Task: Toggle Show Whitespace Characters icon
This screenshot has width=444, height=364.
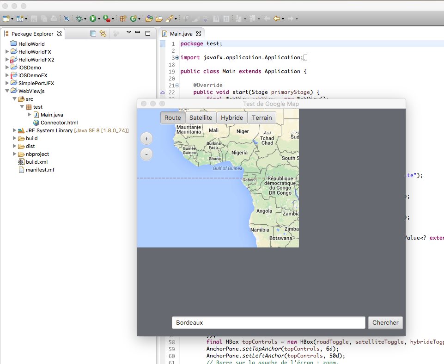Action: 226,19
